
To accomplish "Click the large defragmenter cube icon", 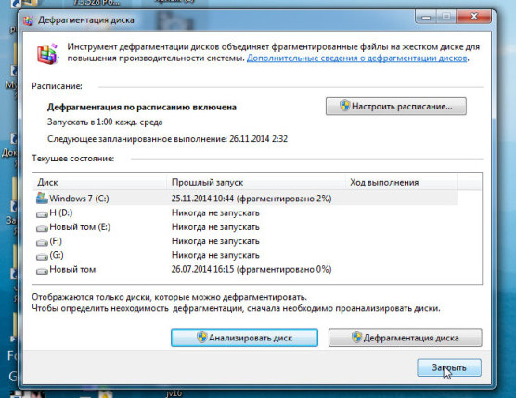I will coord(47,54).
